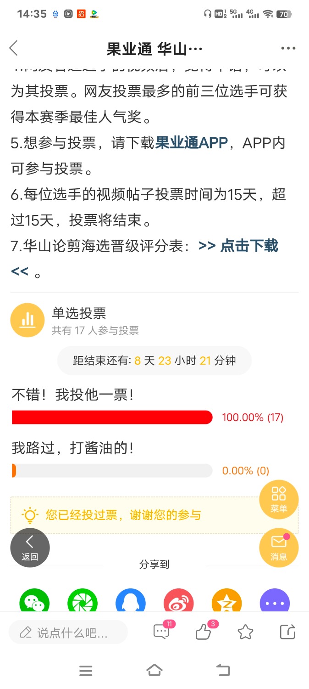Screen dimensions: 309x689
Task: Open the three-dot more options menu
Action: tap(288, 48)
